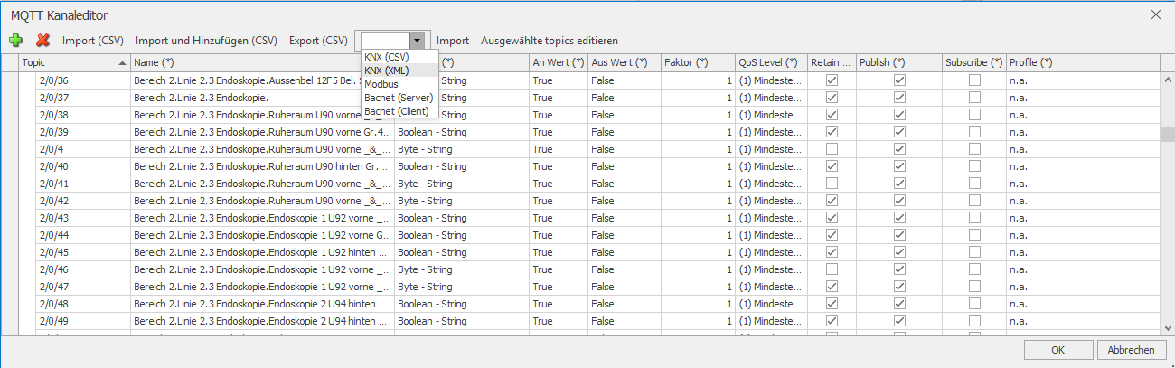Screen dimensions: 1175x368
Task: Enable Retain checkbox for topic 2/0/46
Action: [832, 269]
